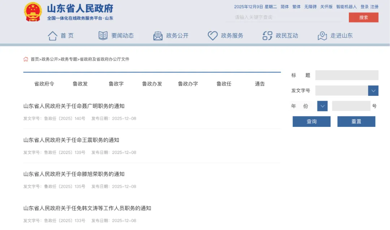Click the blue 查询 button

311,121
